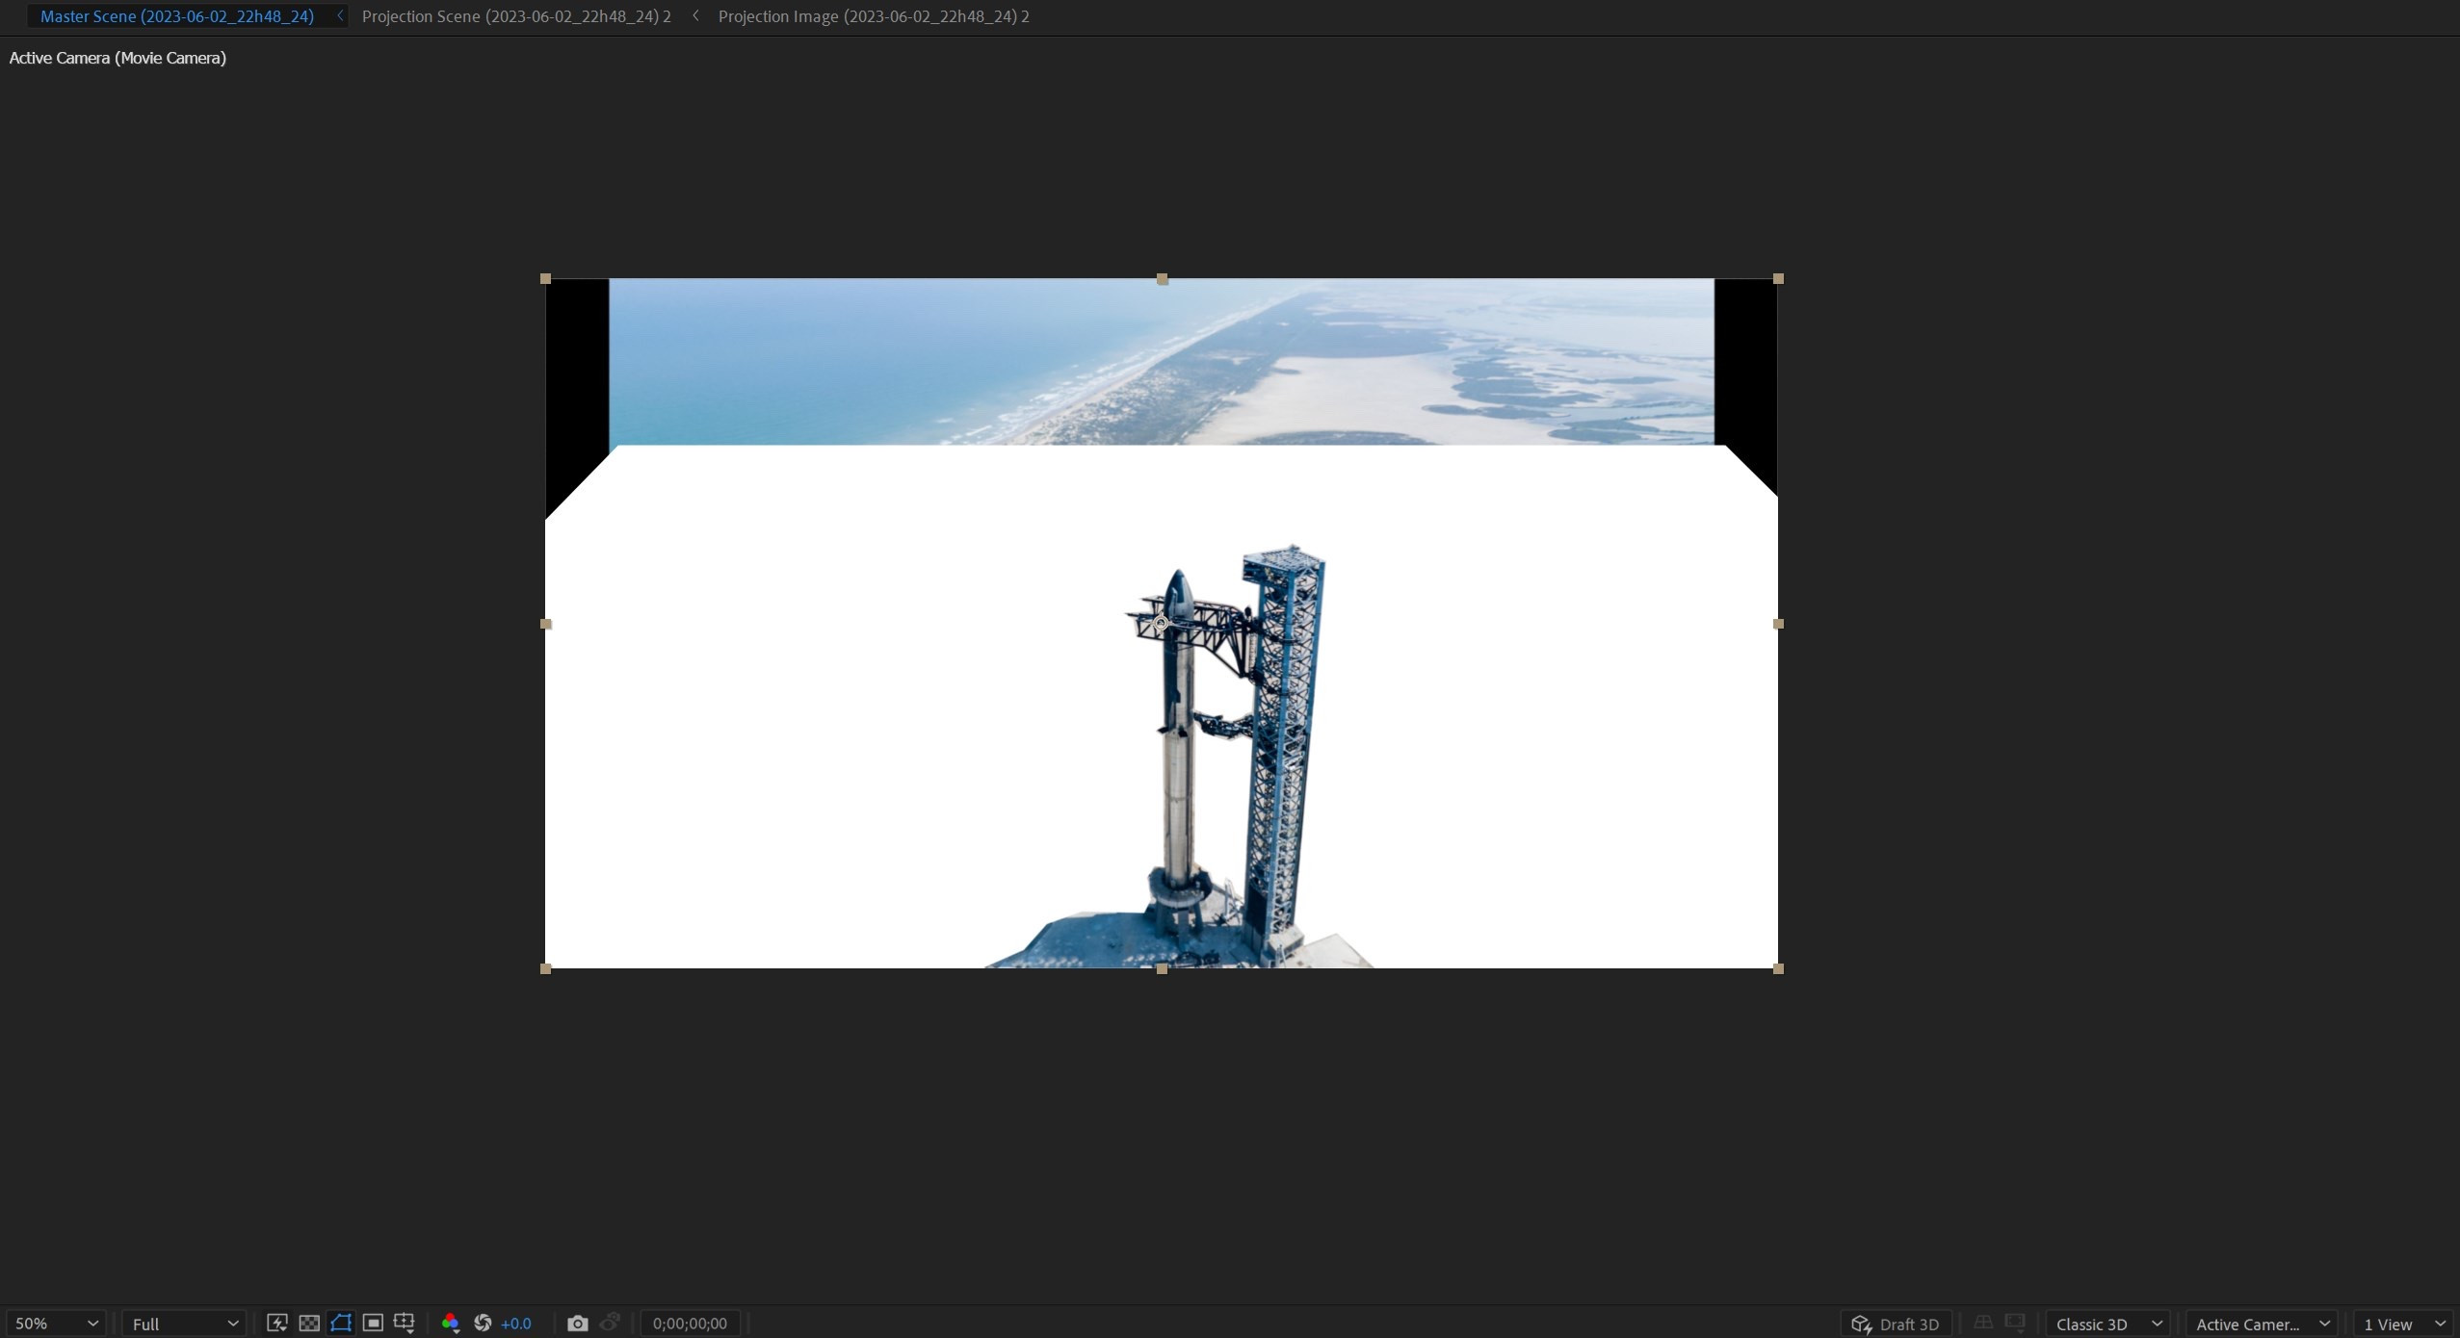2460x1338 pixels.
Task: Click the aerial coastline image in the viewer
Action: coord(1162,362)
